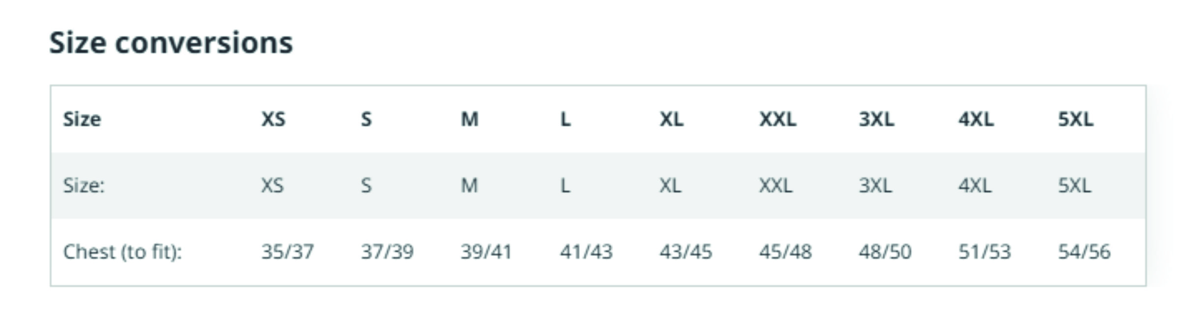This screenshot has height=335, width=1200.
Task: Click the XXL column header
Action: click(777, 119)
